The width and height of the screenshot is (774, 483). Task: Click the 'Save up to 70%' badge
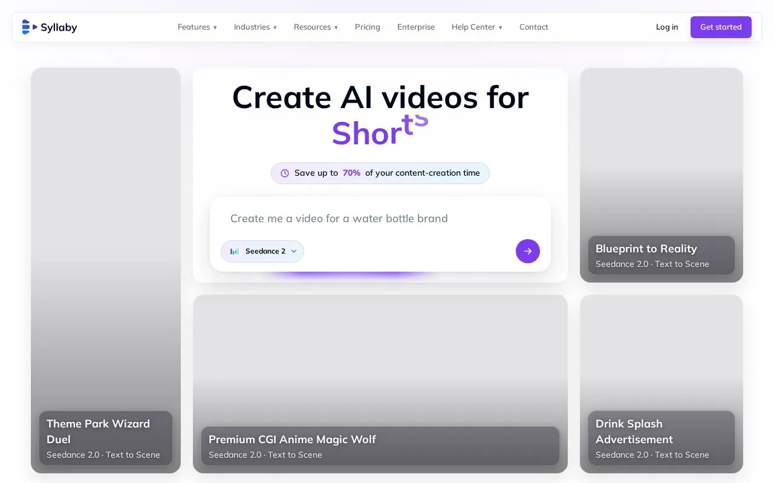[x=380, y=173]
